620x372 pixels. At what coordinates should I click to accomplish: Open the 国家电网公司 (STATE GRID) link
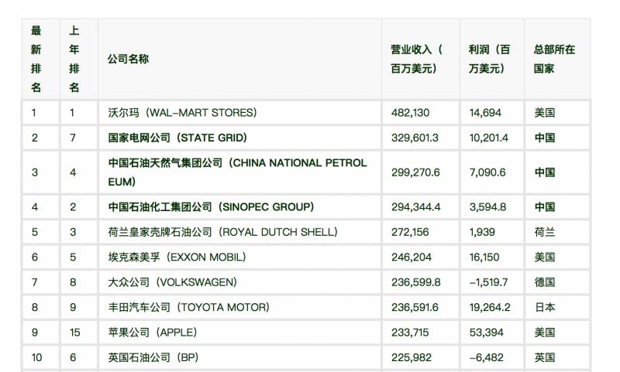pyautogui.click(x=177, y=138)
